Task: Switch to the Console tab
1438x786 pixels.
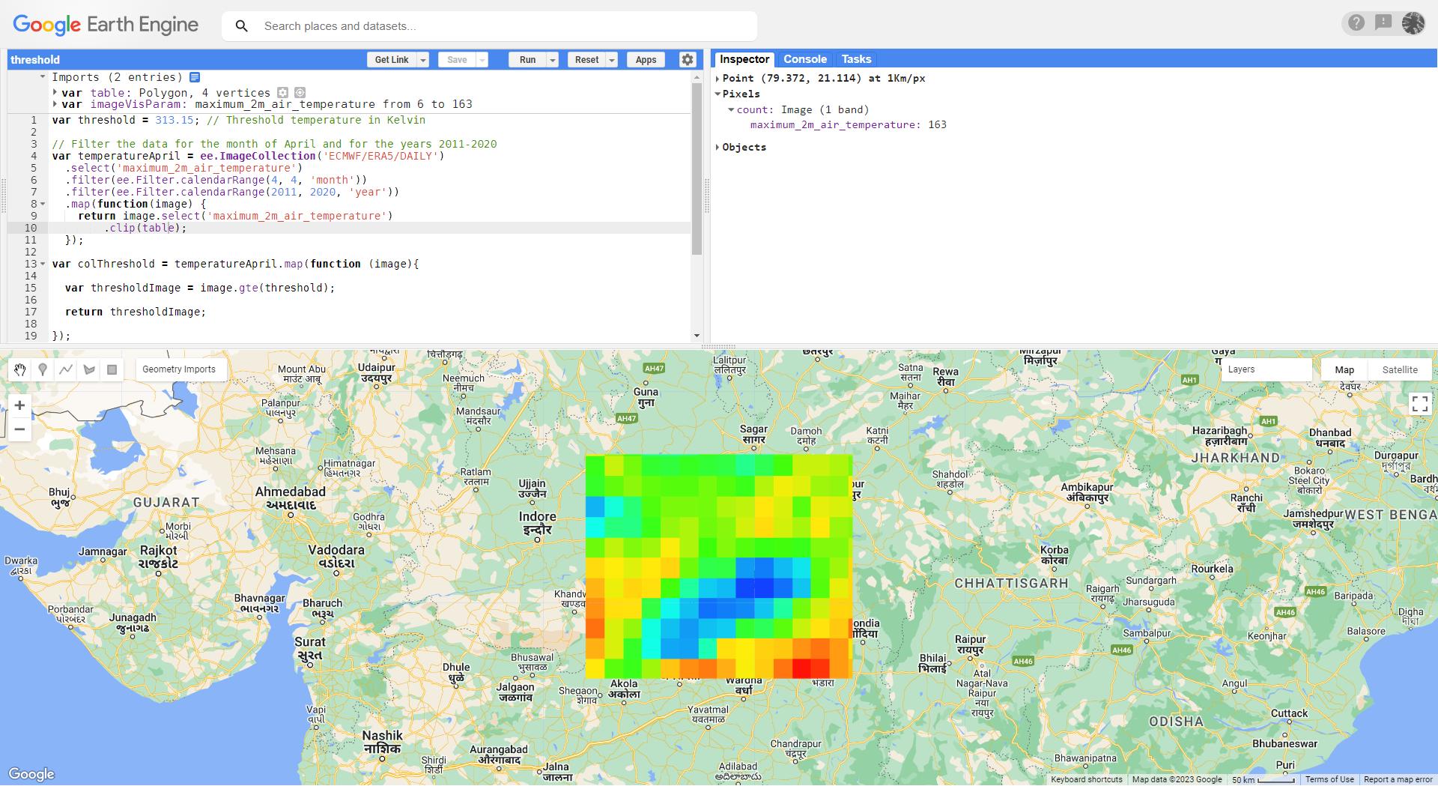Action: [x=805, y=59]
